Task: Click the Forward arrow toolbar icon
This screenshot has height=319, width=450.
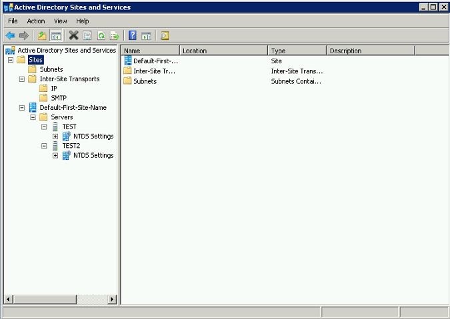Action: click(24, 35)
